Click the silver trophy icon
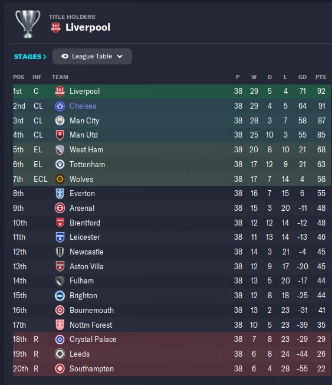Screen dimensions: 332x385 tap(28, 24)
